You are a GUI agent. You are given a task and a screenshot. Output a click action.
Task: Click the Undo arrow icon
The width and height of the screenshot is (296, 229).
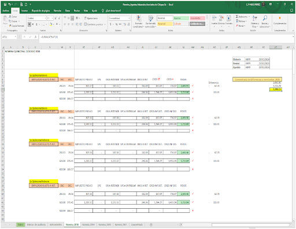[10, 4]
